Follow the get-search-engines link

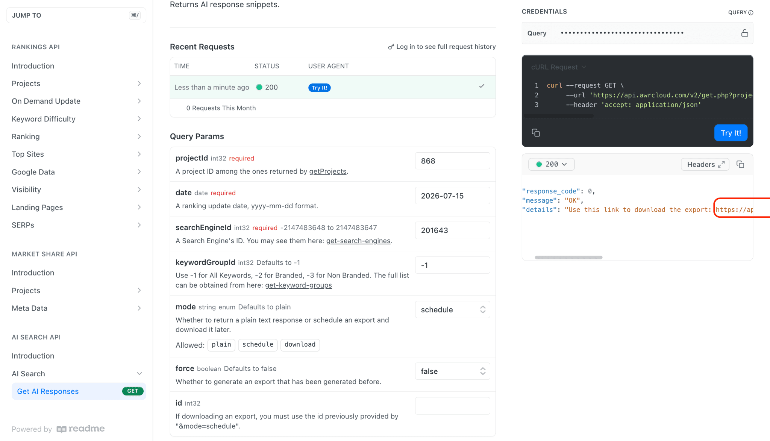(358, 241)
